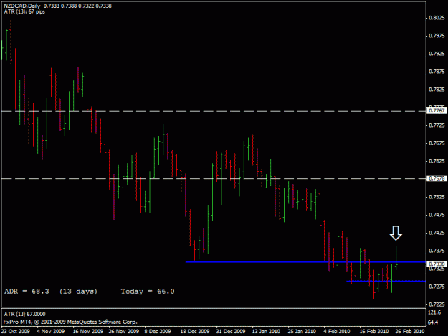Click the 0.7725 price scale label
The height and width of the screenshot is (336, 448).
pyautogui.click(x=437, y=125)
